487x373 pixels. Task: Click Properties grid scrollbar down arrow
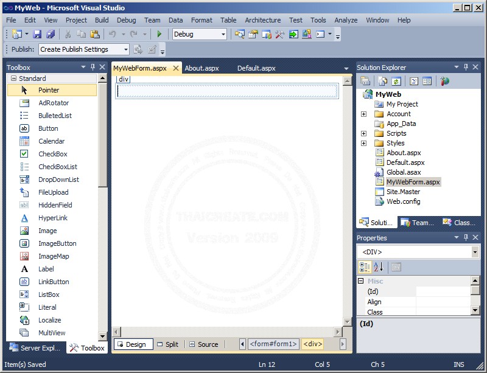click(x=475, y=310)
